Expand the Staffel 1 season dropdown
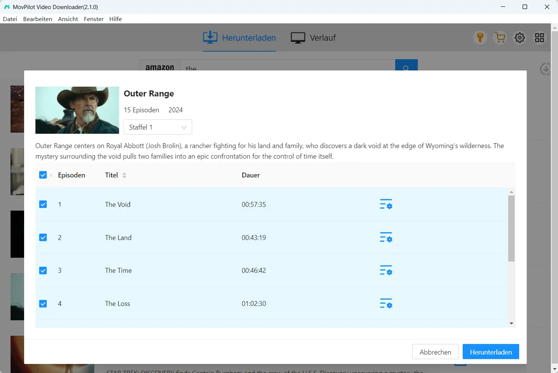This screenshot has width=558, height=373. [x=157, y=127]
